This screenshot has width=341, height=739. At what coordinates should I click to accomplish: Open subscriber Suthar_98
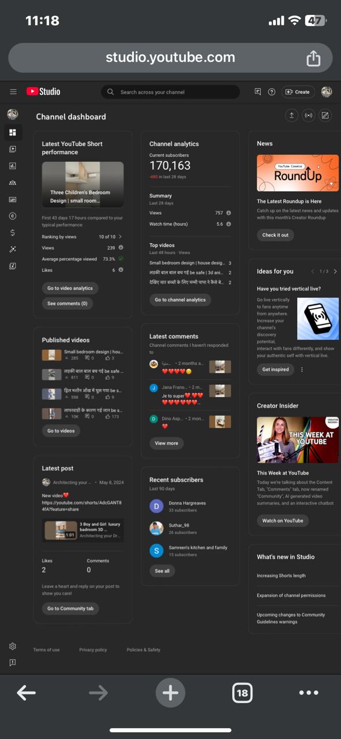178,528
